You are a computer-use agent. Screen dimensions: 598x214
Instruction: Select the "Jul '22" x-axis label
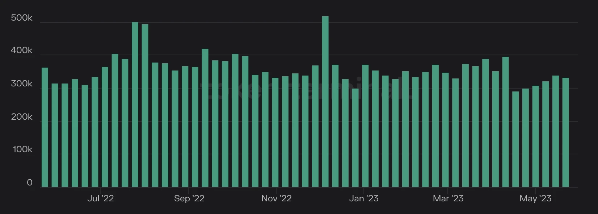(x=100, y=198)
